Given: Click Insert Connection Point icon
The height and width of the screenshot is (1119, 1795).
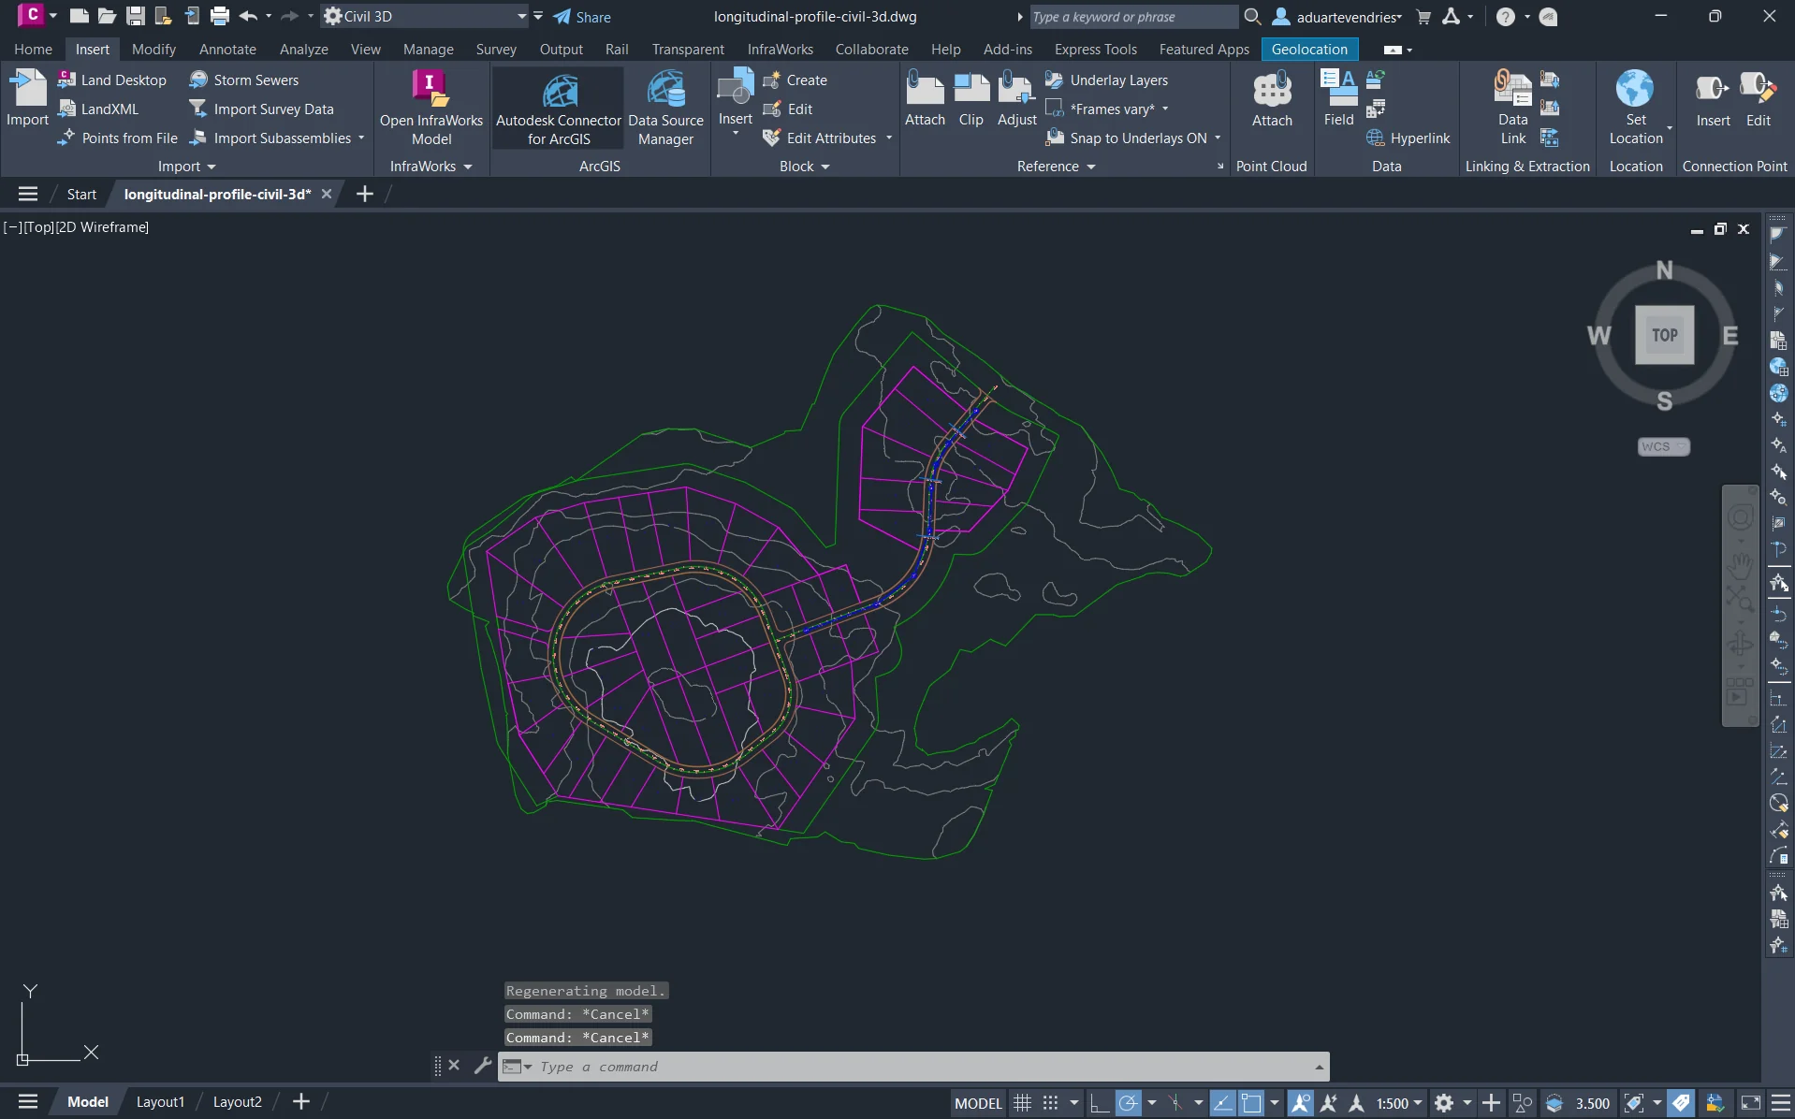Looking at the screenshot, I should tap(1713, 98).
